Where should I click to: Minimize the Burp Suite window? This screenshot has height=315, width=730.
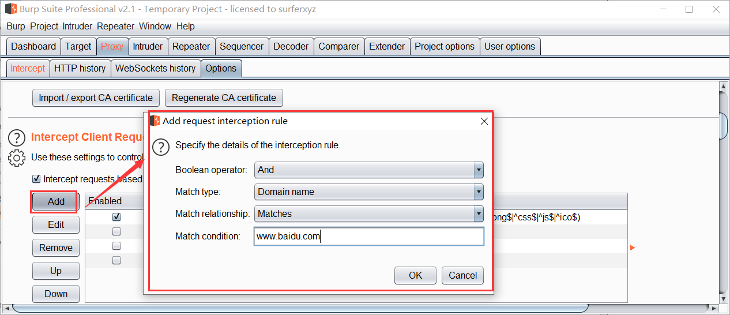point(663,9)
